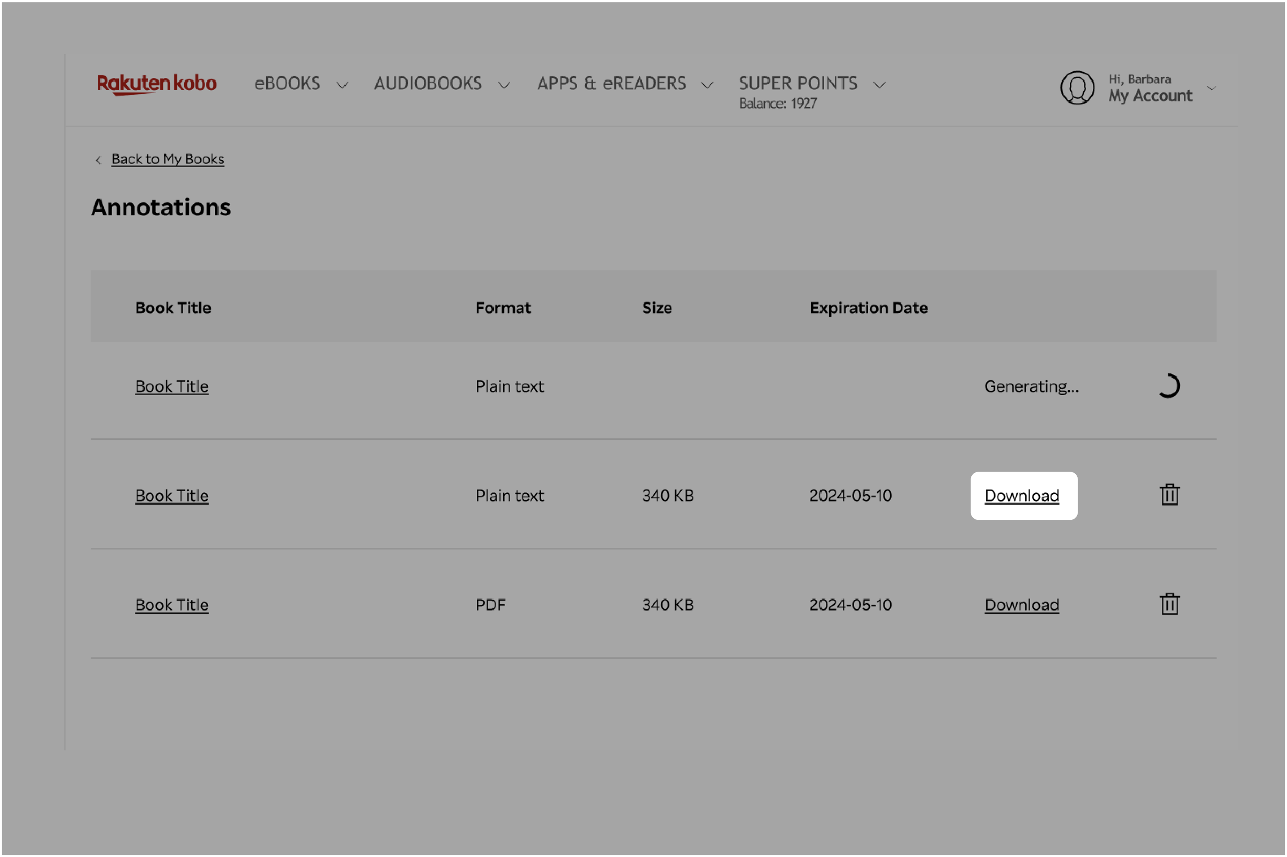Click the Rakuten Kobo logo
This screenshot has height=857, width=1287.
(x=156, y=86)
